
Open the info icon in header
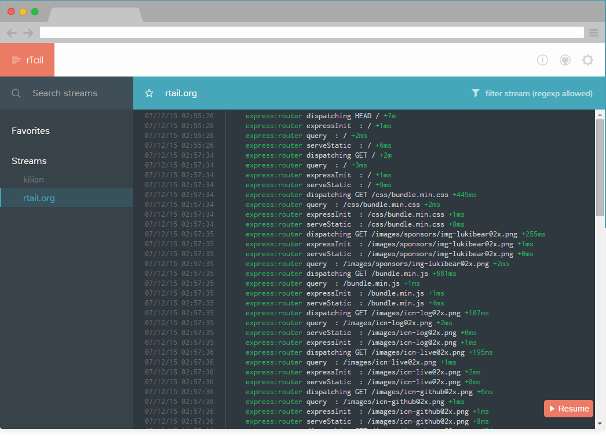[x=542, y=60]
